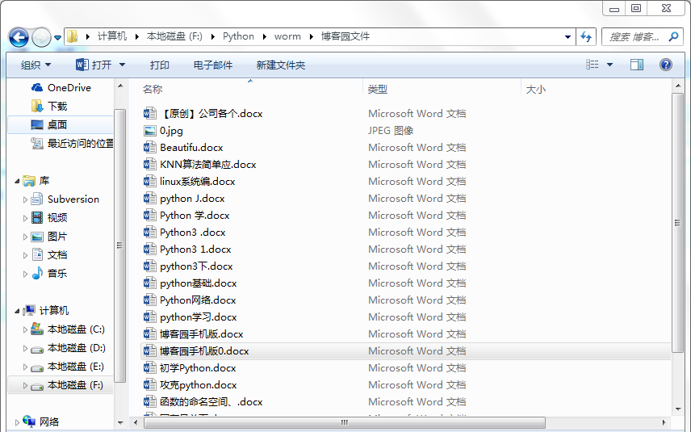Screen dimensions: 691x432
Task: Sort by 类型 column header
Action: pos(378,90)
